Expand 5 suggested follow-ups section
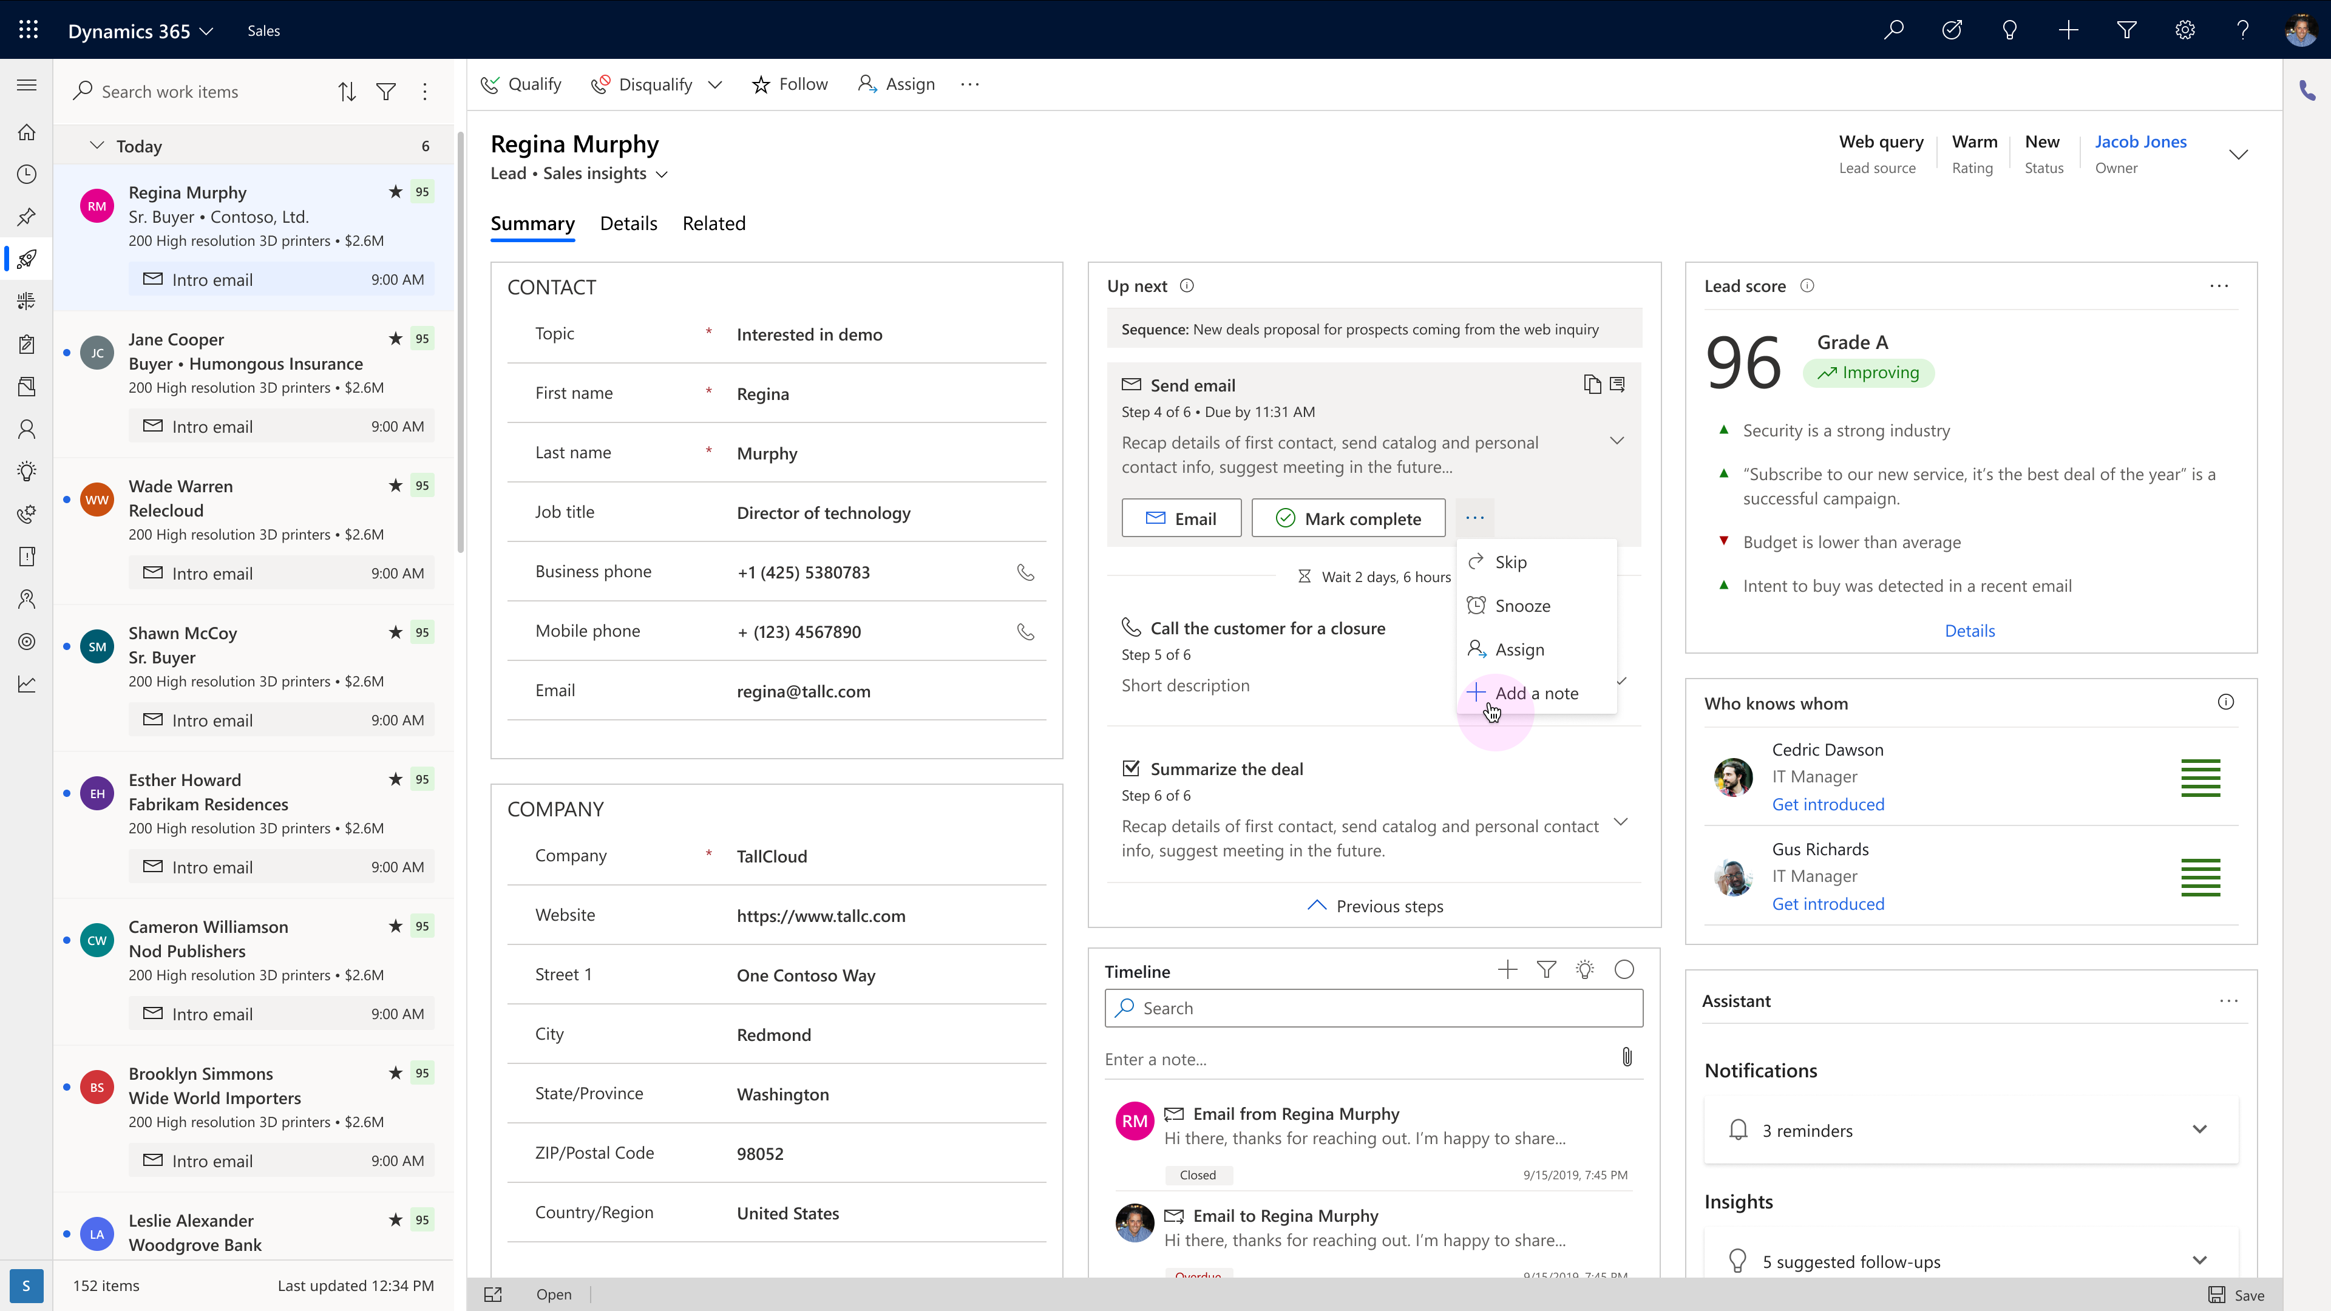Image resolution: width=2331 pixels, height=1311 pixels. point(2200,1261)
